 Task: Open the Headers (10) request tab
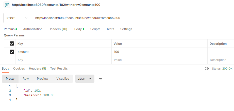(x=58, y=29)
